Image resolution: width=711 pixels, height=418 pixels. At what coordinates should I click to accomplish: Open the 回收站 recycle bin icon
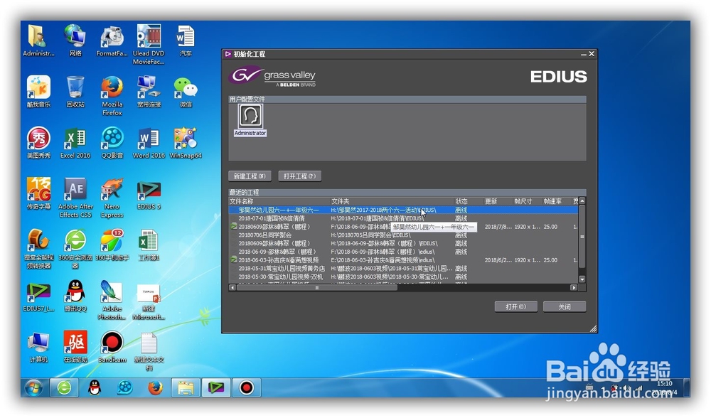point(75,92)
